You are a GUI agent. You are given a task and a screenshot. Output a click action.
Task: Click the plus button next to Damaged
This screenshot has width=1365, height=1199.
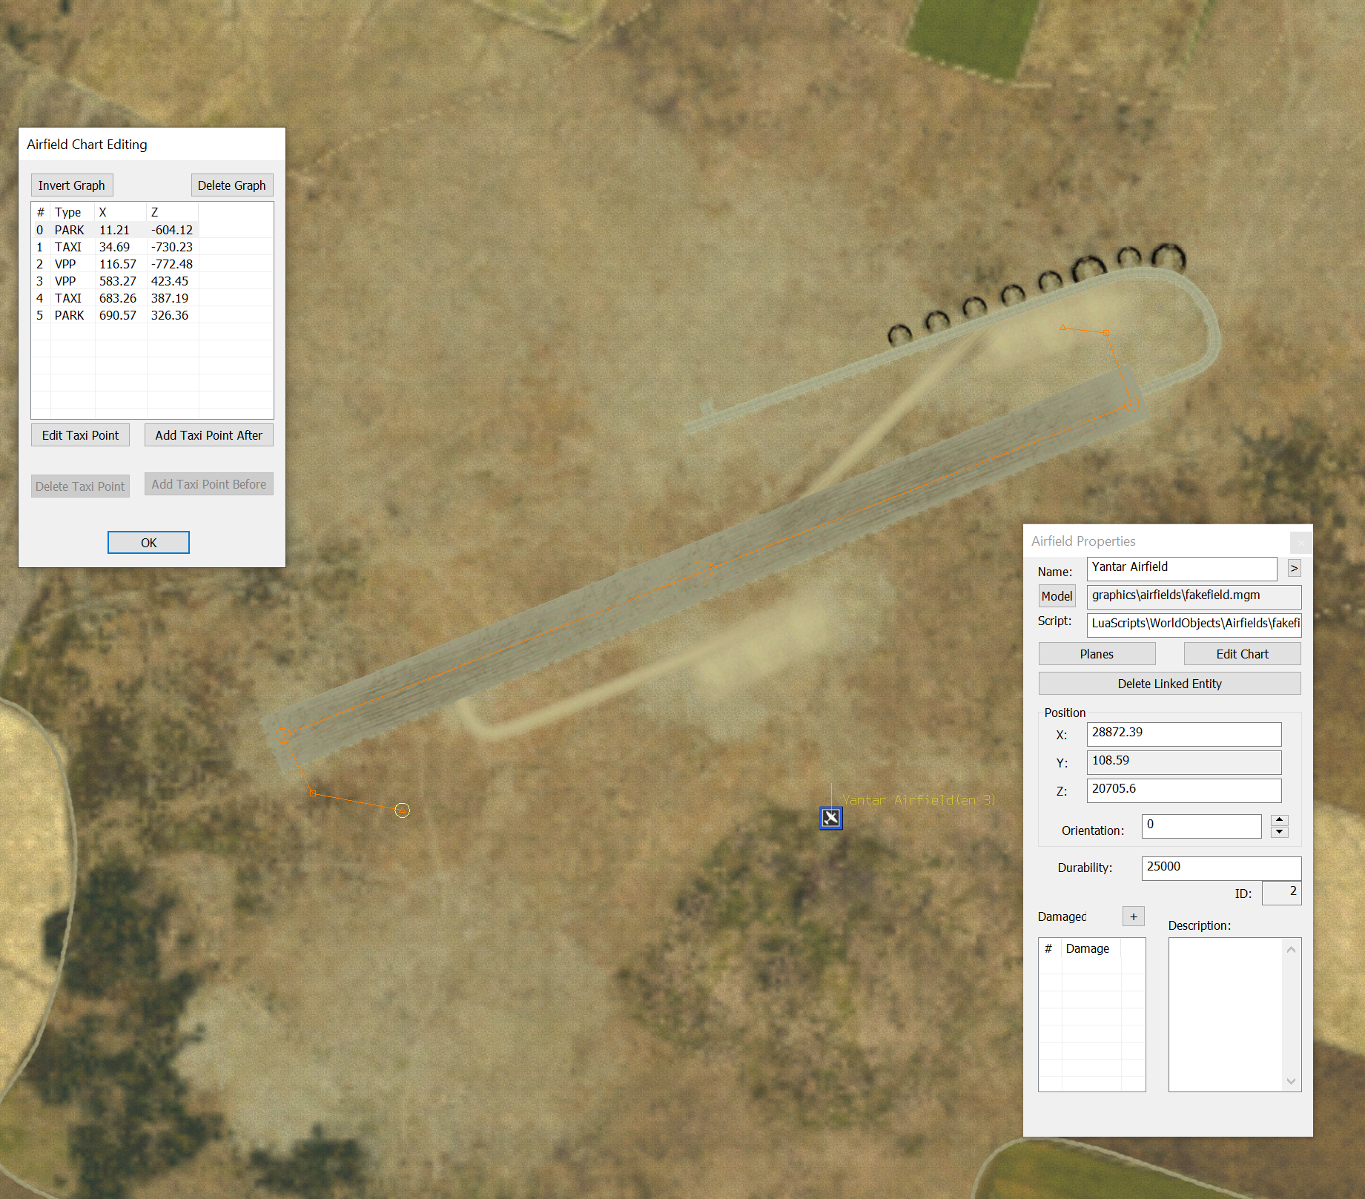pos(1133,916)
